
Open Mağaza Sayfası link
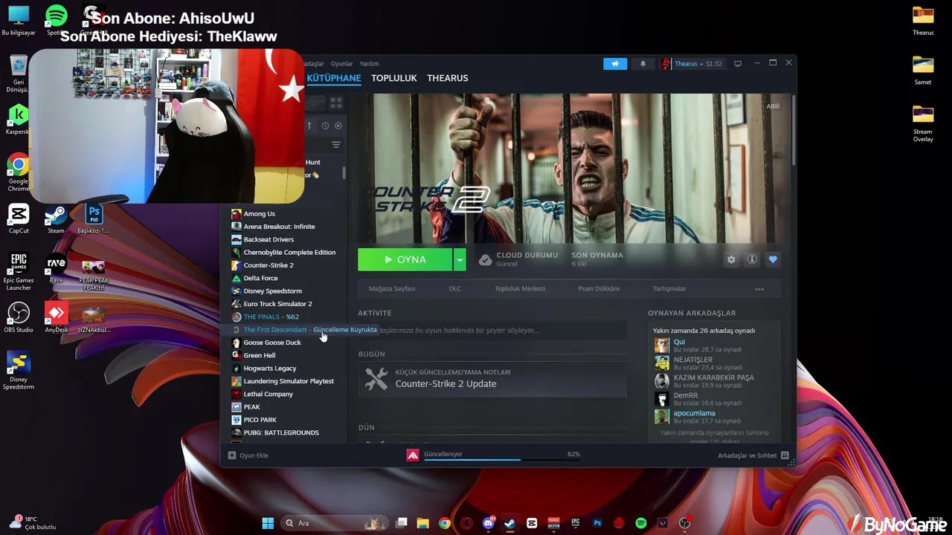click(x=392, y=288)
